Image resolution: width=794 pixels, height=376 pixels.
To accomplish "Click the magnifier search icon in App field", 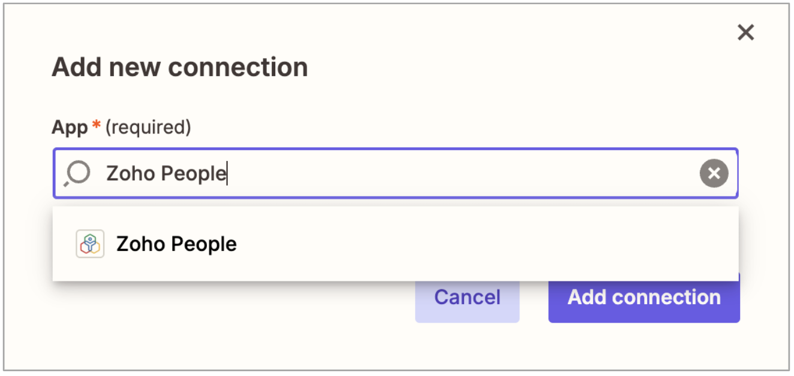I will (x=77, y=174).
